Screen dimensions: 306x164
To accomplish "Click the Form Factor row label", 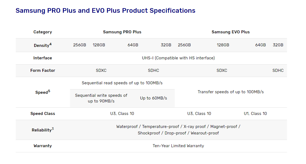I will (43, 70).
